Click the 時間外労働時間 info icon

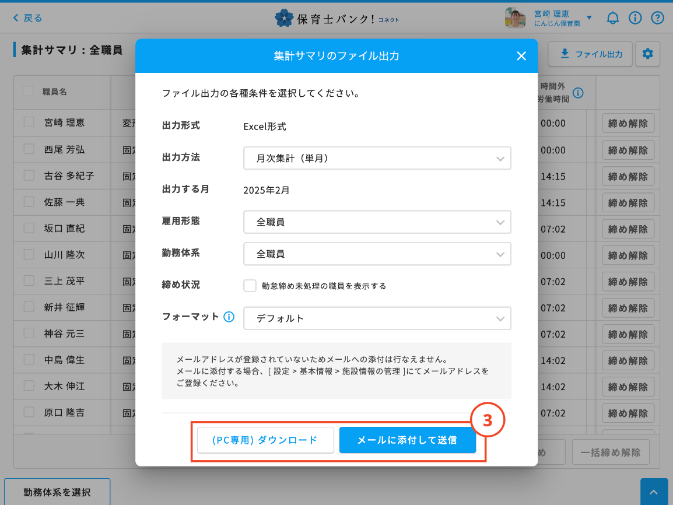pos(578,93)
